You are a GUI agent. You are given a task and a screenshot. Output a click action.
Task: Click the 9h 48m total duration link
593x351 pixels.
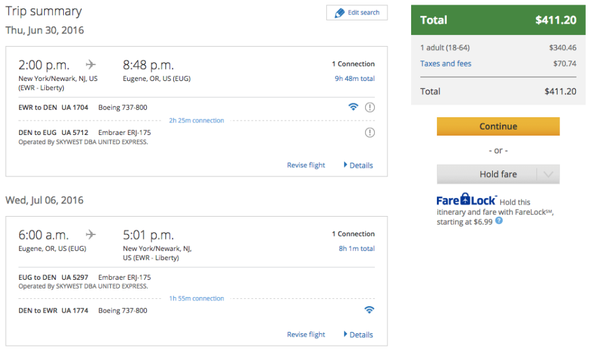(354, 78)
